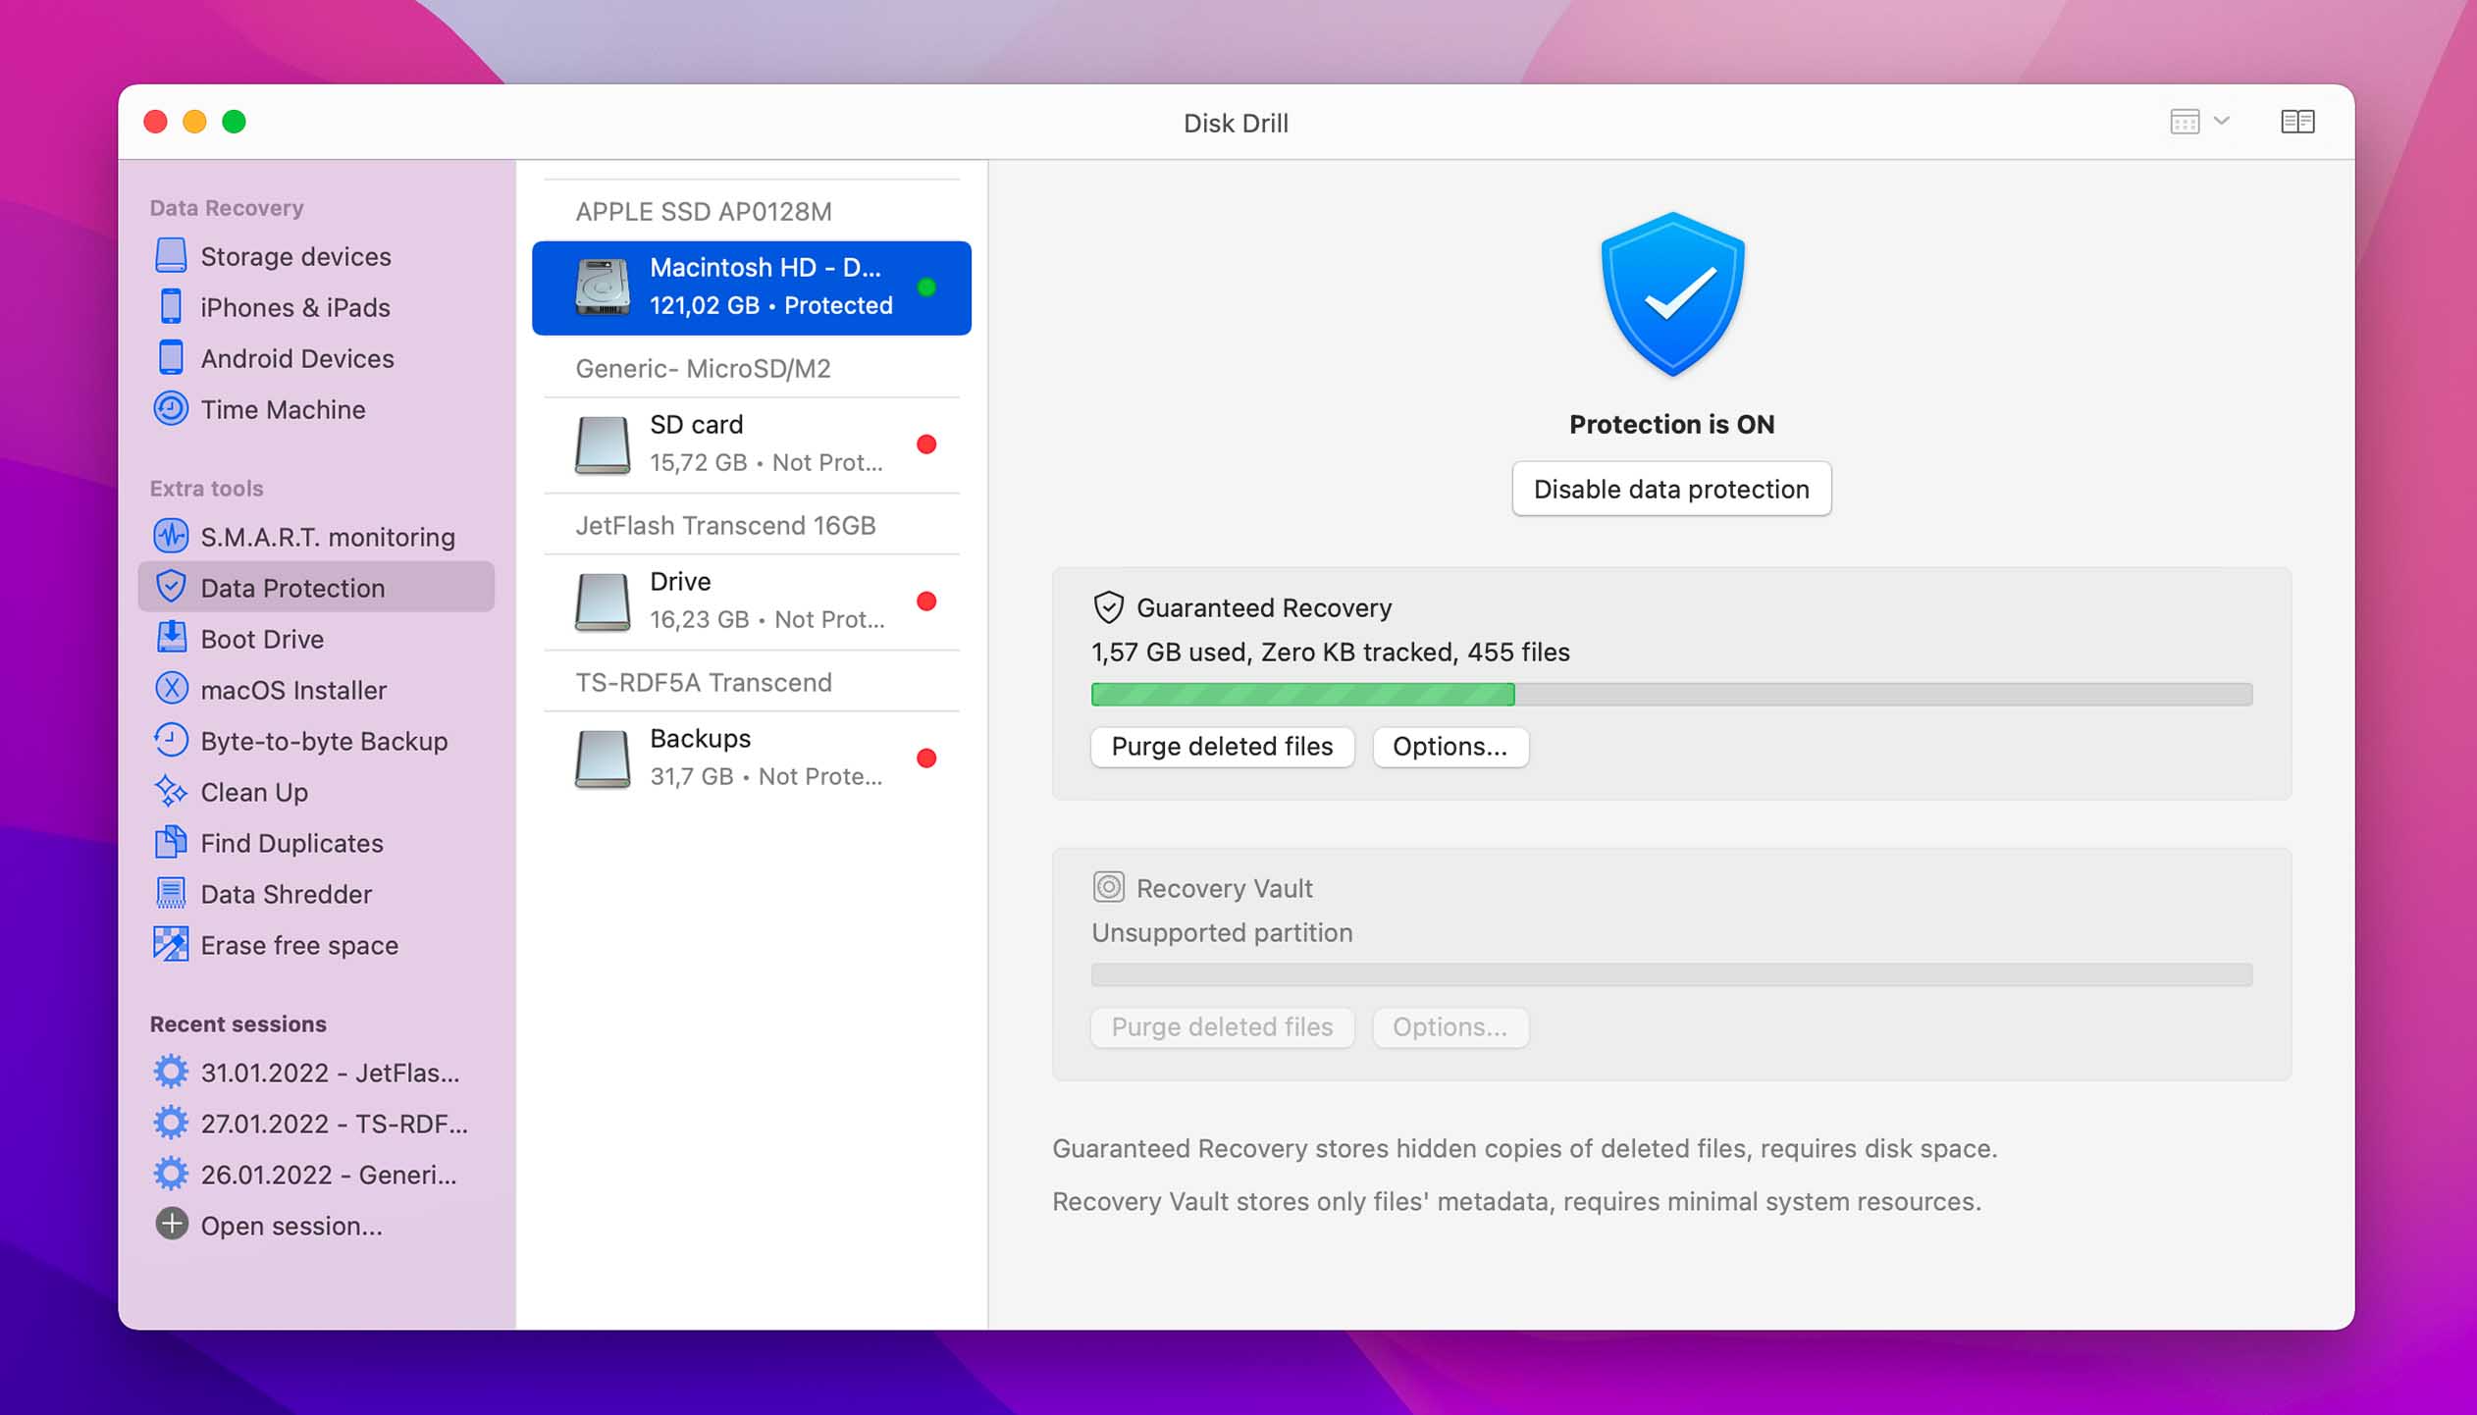Expand the view mode dropdown chevron
Viewport: 2477px width, 1415px height.
tap(2222, 122)
